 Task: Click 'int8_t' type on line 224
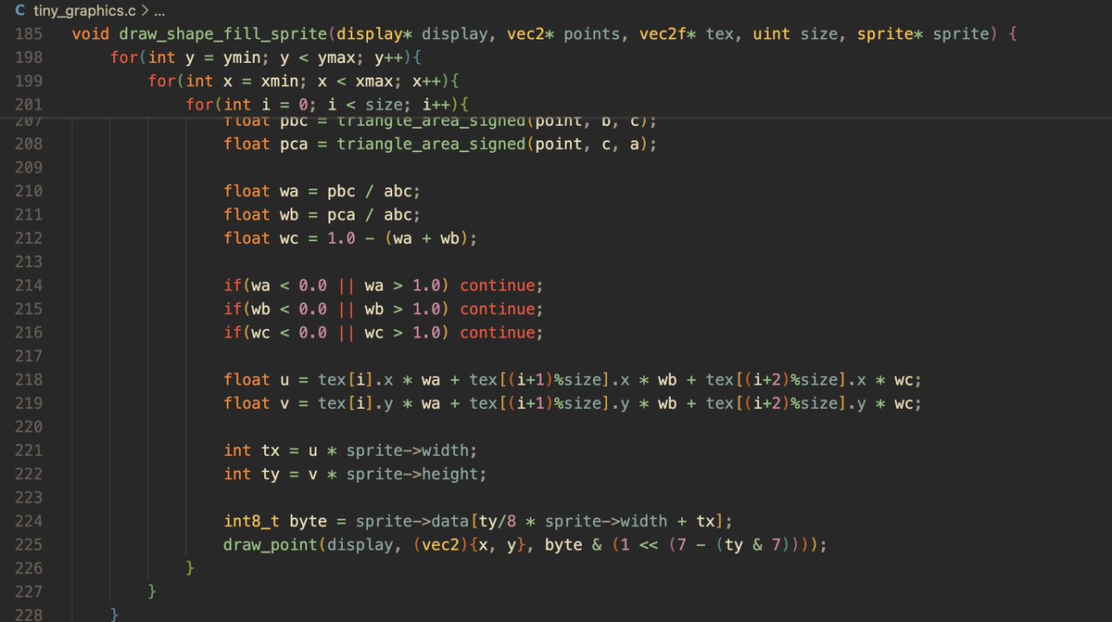point(252,520)
